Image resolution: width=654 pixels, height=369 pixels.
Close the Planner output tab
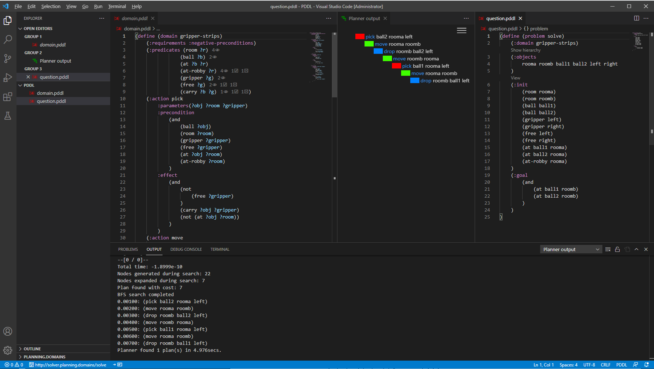[x=385, y=18]
